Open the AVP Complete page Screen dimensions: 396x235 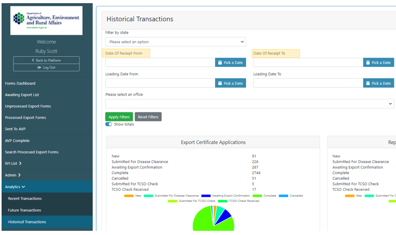pyautogui.click(x=17, y=140)
